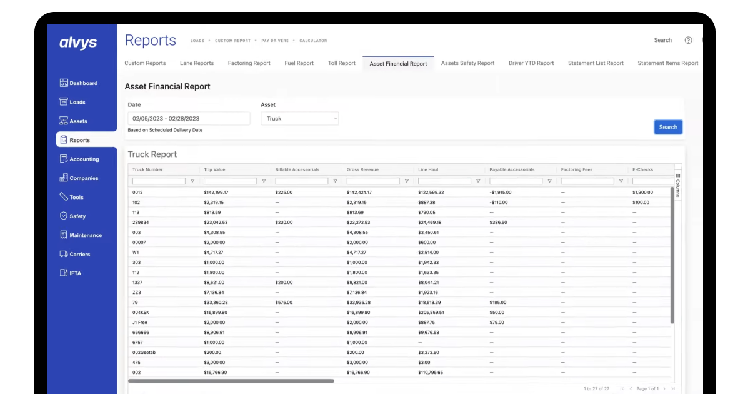
Task: Sort by the Trip Value column header
Action: [x=214, y=169]
